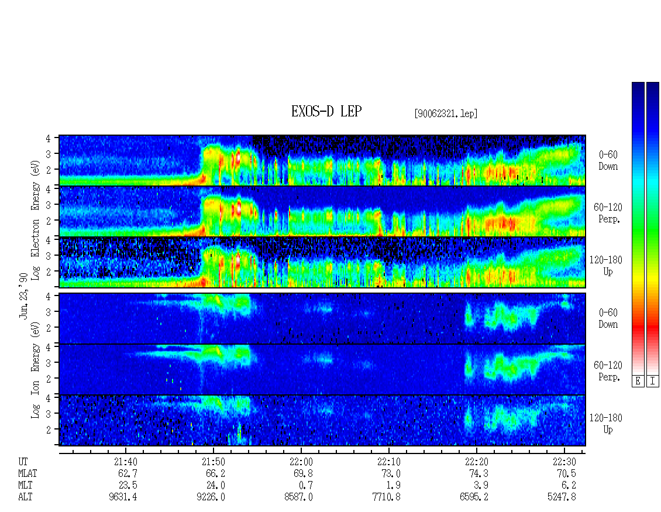Click the boxed I label under the color bar
The width and height of the screenshot is (661, 512).
coord(653,382)
